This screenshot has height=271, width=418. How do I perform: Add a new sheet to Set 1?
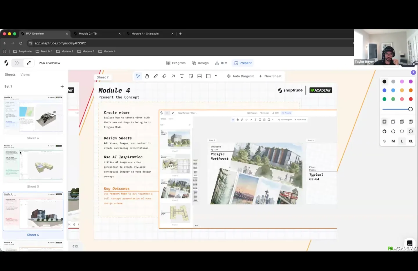point(62,86)
